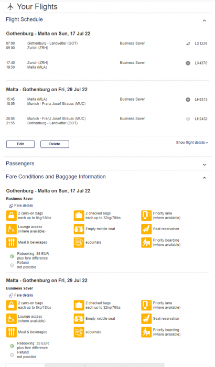This screenshot has width=215, height=367.
Task: Show flight details dropdown
Action: click(x=192, y=143)
